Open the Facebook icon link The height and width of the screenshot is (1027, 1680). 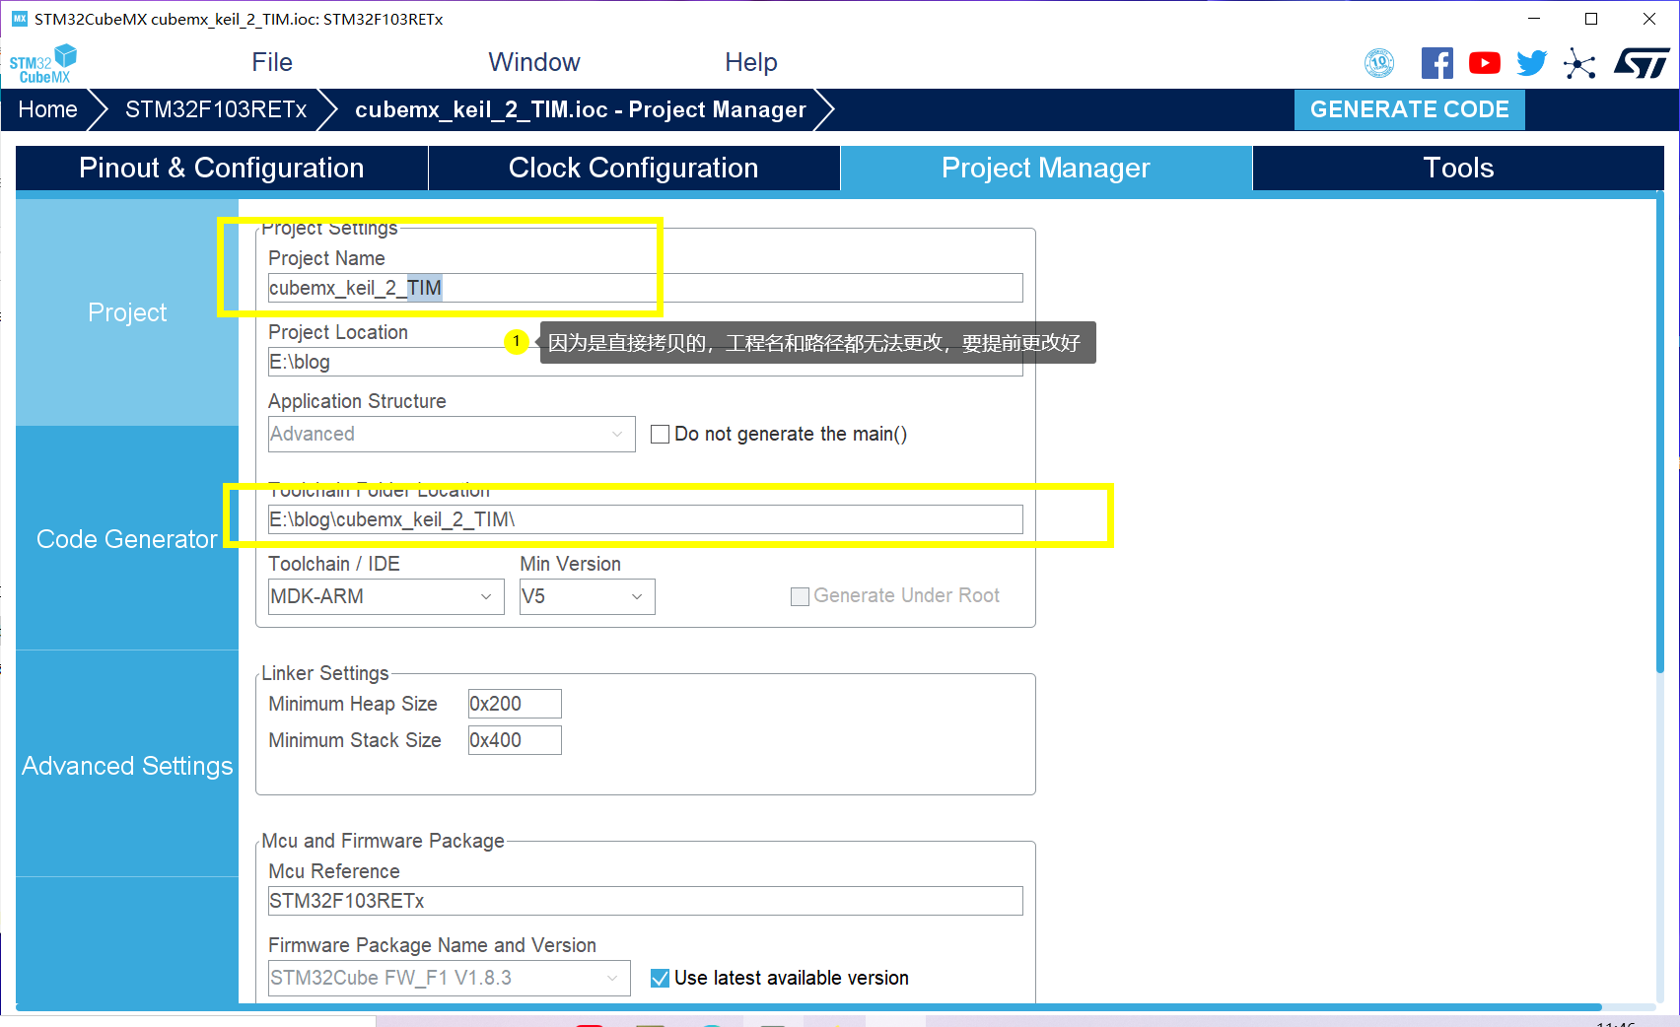point(1436,63)
